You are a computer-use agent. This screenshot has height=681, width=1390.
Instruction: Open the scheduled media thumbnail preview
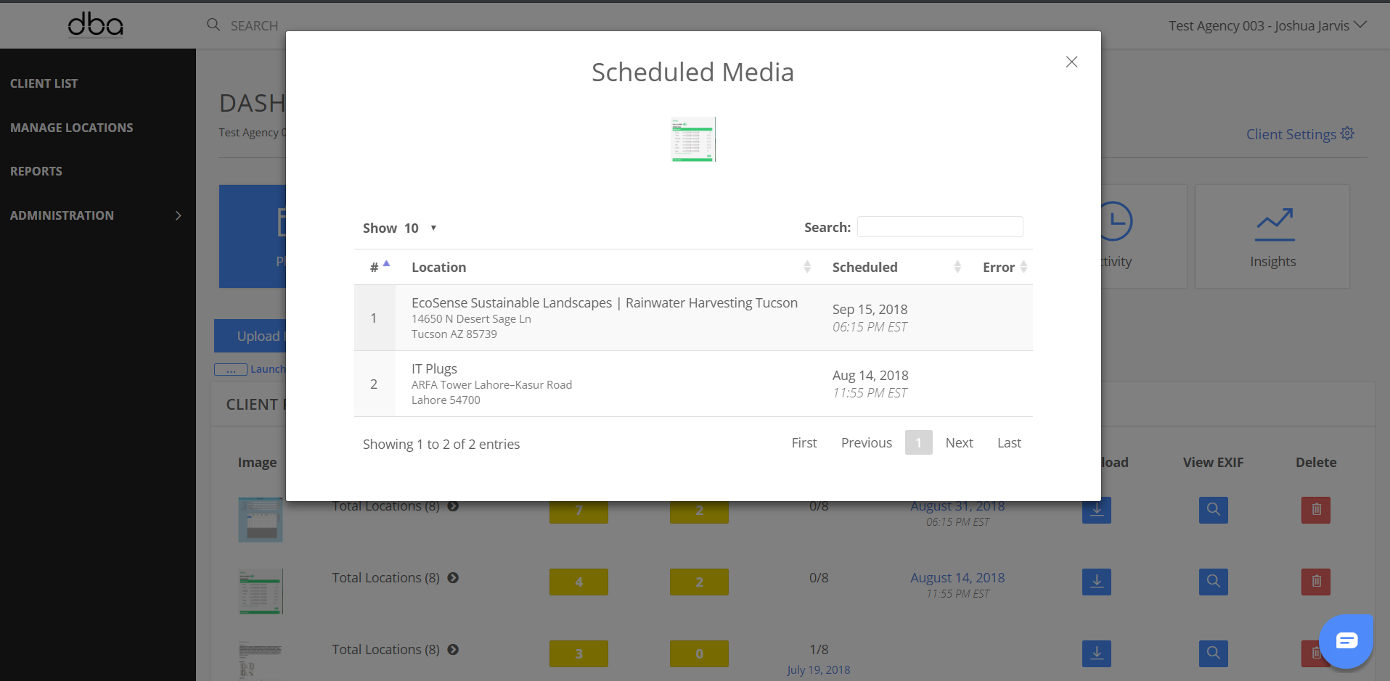click(693, 139)
